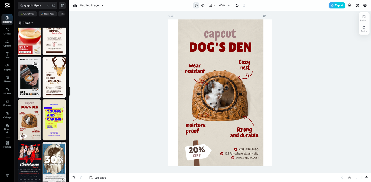Open the Resize tool
Screen dimensions: 371x182
point(364,29)
